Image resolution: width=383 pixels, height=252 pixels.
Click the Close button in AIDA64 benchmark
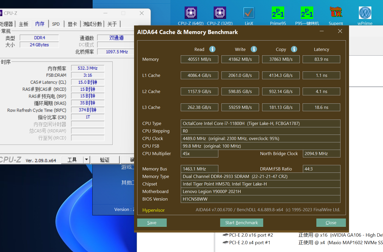331,223
